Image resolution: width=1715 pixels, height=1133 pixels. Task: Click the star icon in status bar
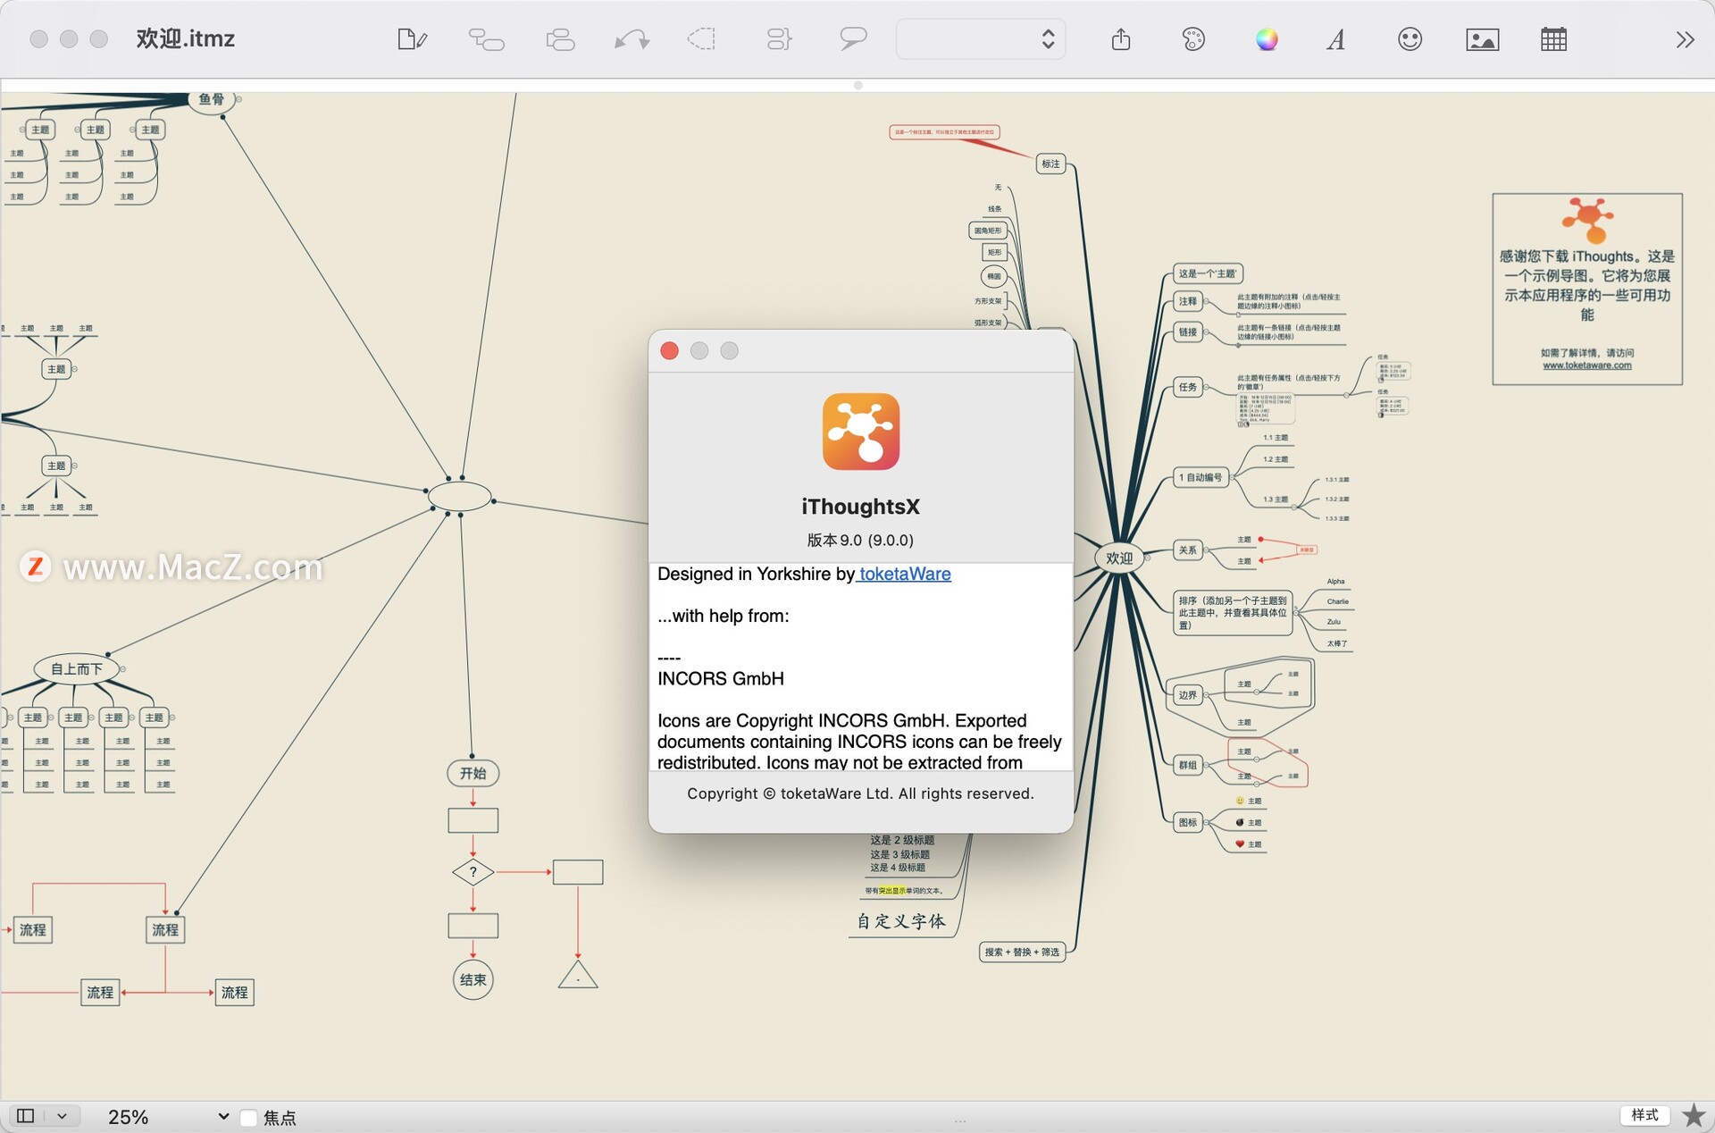click(x=1694, y=1115)
